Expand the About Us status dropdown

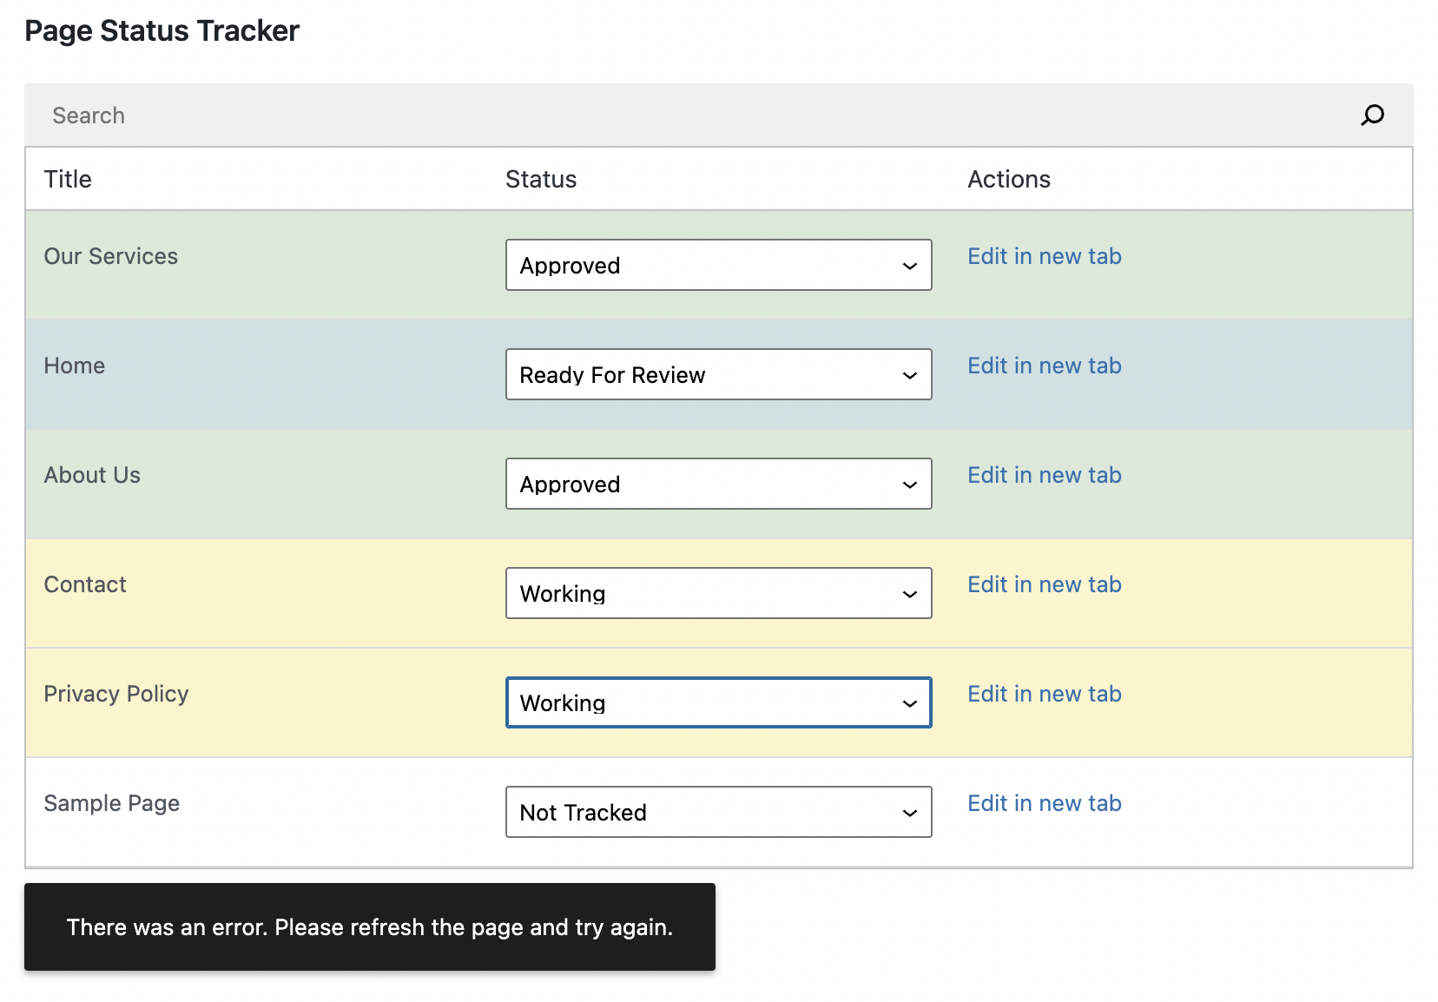click(x=718, y=484)
